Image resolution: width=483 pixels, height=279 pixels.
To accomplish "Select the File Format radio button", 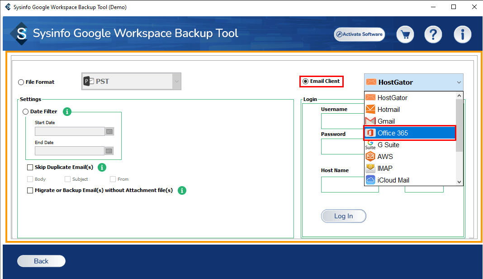I will (x=21, y=82).
